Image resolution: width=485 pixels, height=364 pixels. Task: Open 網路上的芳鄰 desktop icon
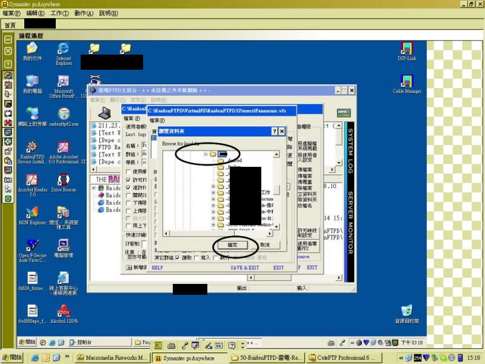point(32,117)
